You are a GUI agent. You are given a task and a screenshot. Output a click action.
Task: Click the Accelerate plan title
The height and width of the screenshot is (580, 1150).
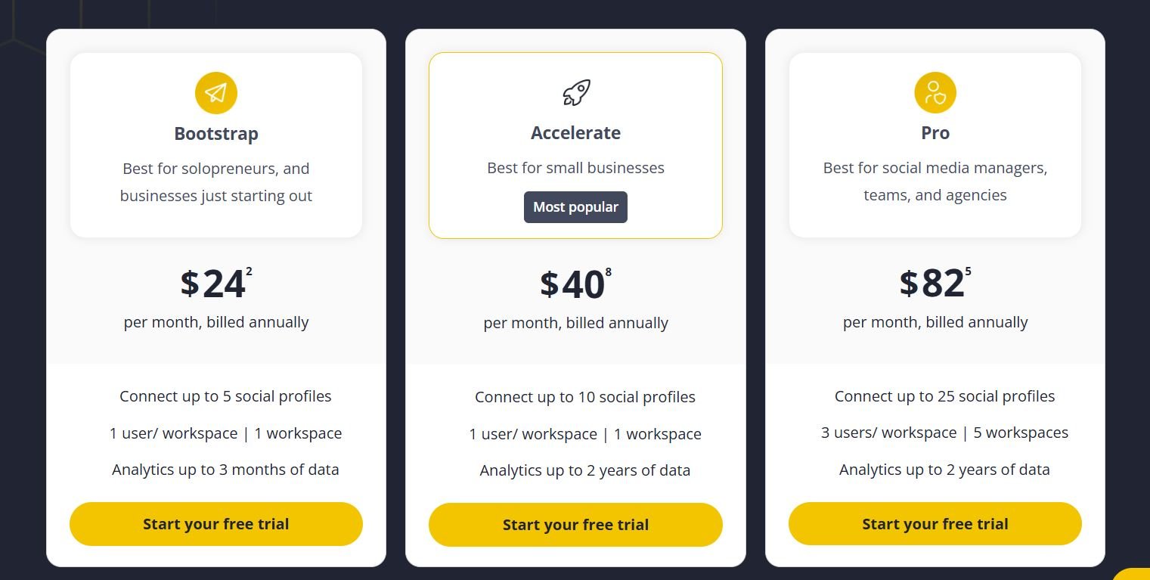pos(575,133)
